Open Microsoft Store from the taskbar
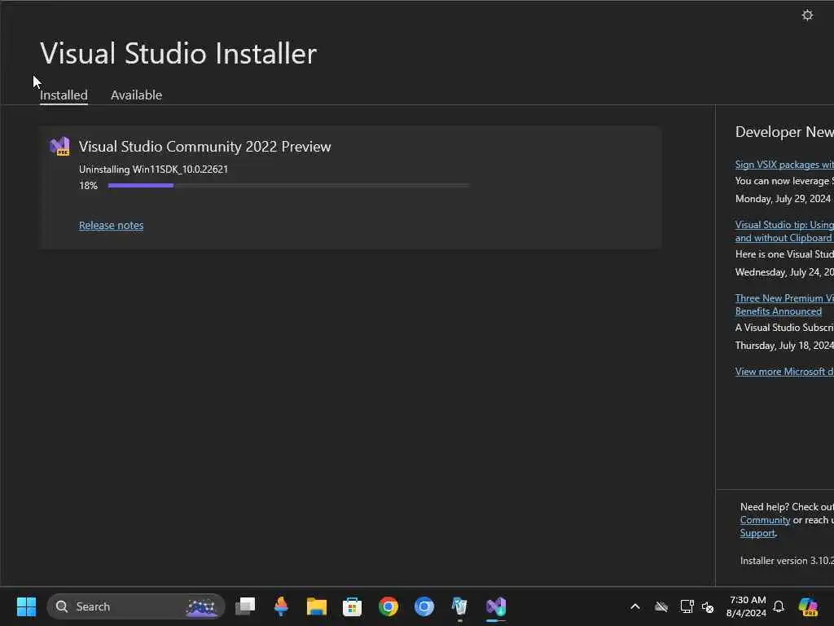Image resolution: width=834 pixels, height=626 pixels. tap(352, 606)
